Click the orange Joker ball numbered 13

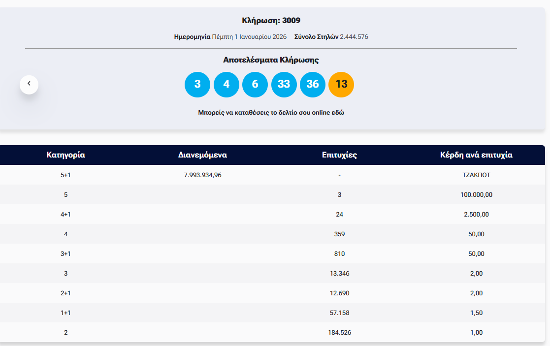341,84
